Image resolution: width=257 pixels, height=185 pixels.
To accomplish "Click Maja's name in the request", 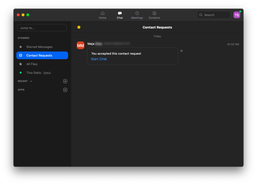I will (x=91, y=44).
